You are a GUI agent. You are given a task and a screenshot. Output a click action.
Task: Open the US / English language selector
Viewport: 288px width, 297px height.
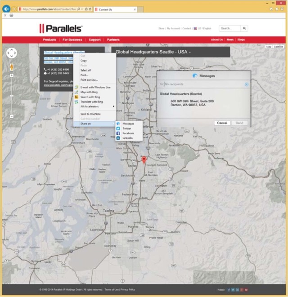click(x=202, y=28)
